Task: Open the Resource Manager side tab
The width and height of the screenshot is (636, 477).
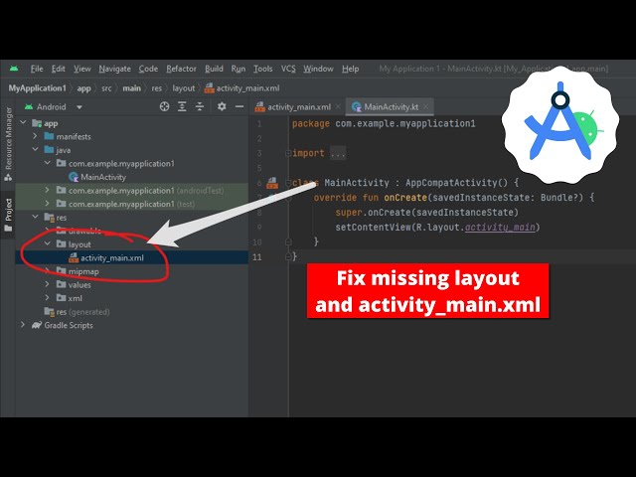Action: [8, 144]
